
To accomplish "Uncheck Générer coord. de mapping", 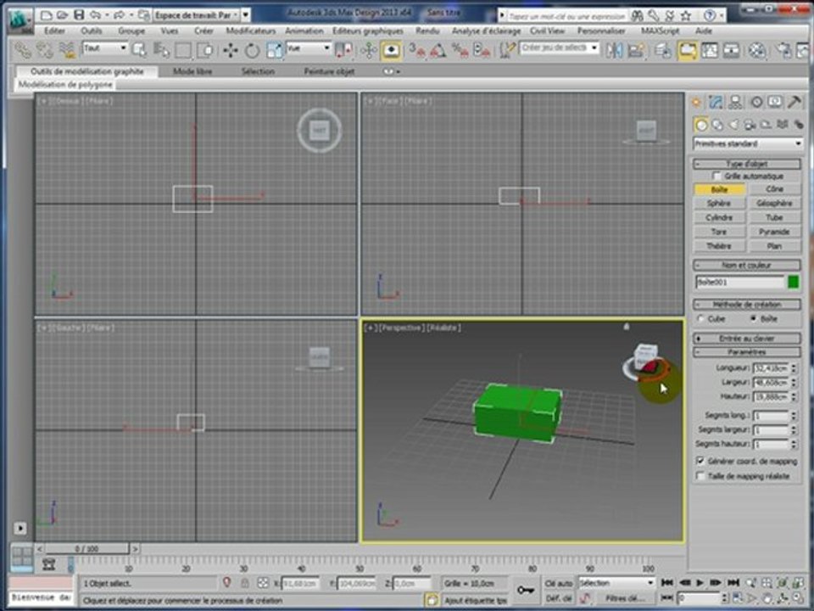I will coord(701,462).
